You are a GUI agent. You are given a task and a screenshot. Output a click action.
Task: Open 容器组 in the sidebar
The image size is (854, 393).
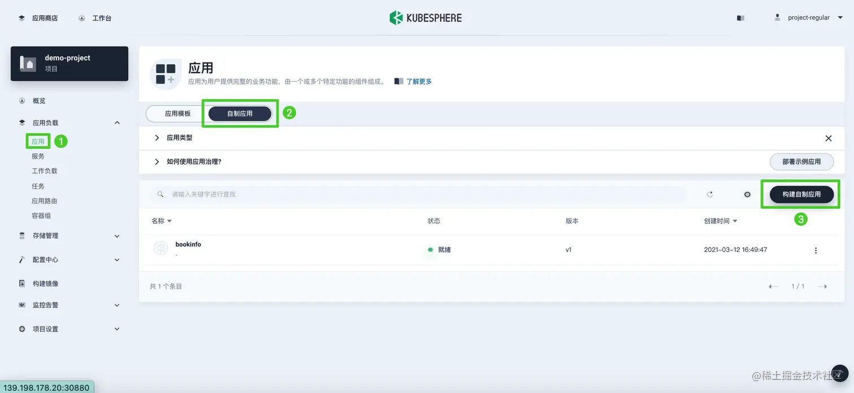41,215
